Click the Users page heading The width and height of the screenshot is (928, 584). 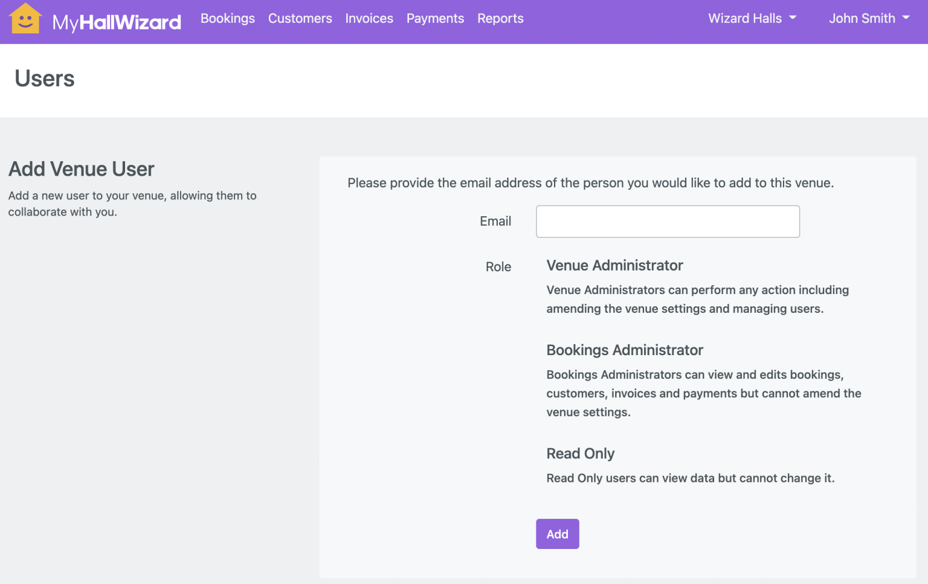pyautogui.click(x=44, y=79)
